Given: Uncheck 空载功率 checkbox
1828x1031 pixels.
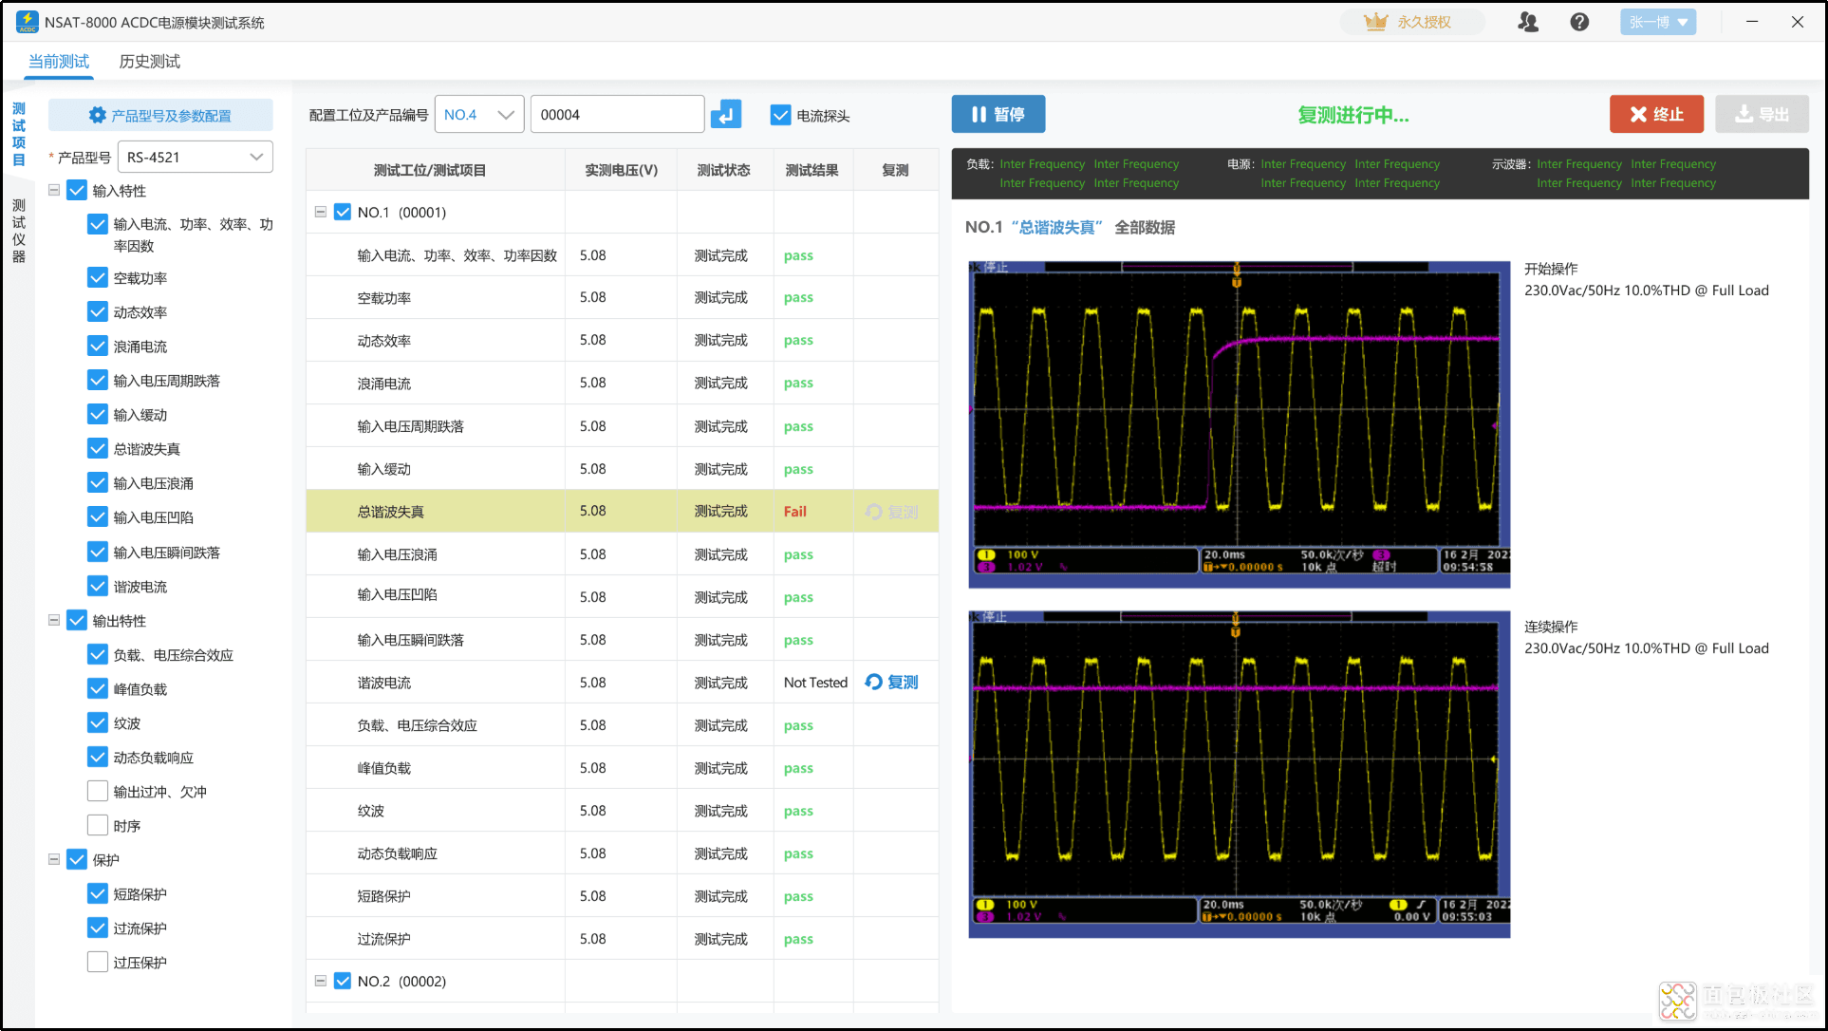Looking at the screenshot, I should (98, 278).
